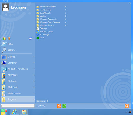
Task: Open My Documents folder entry
Action: (x=18, y=93)
